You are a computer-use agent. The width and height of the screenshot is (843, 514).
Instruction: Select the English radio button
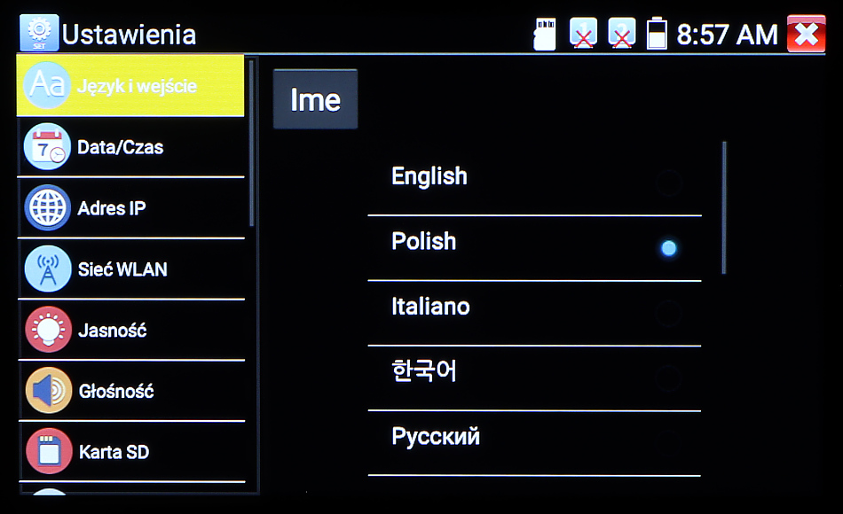coord(668,183)
